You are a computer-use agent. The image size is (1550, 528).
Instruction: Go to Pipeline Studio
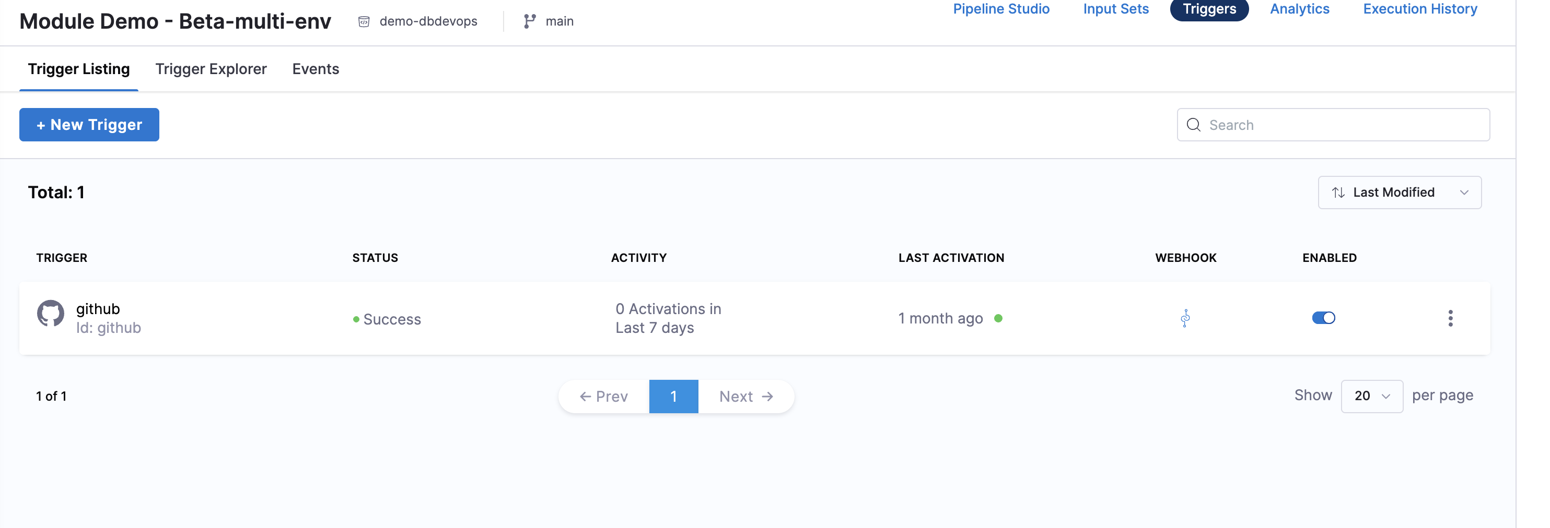[1000, 9]
